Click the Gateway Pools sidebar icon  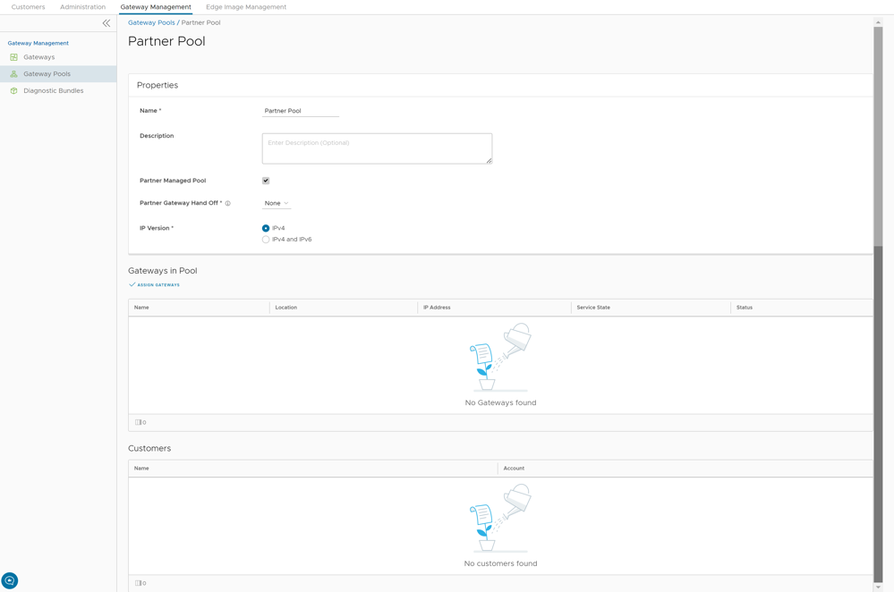pos(14,74)
